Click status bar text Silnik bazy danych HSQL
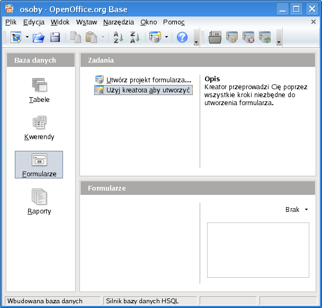Viewport: 322px width, 308px height. (x=142, y=301)
